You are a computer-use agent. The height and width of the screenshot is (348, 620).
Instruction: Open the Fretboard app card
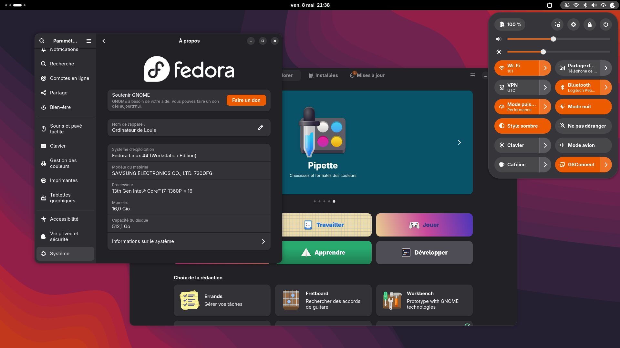pos(323,300)
